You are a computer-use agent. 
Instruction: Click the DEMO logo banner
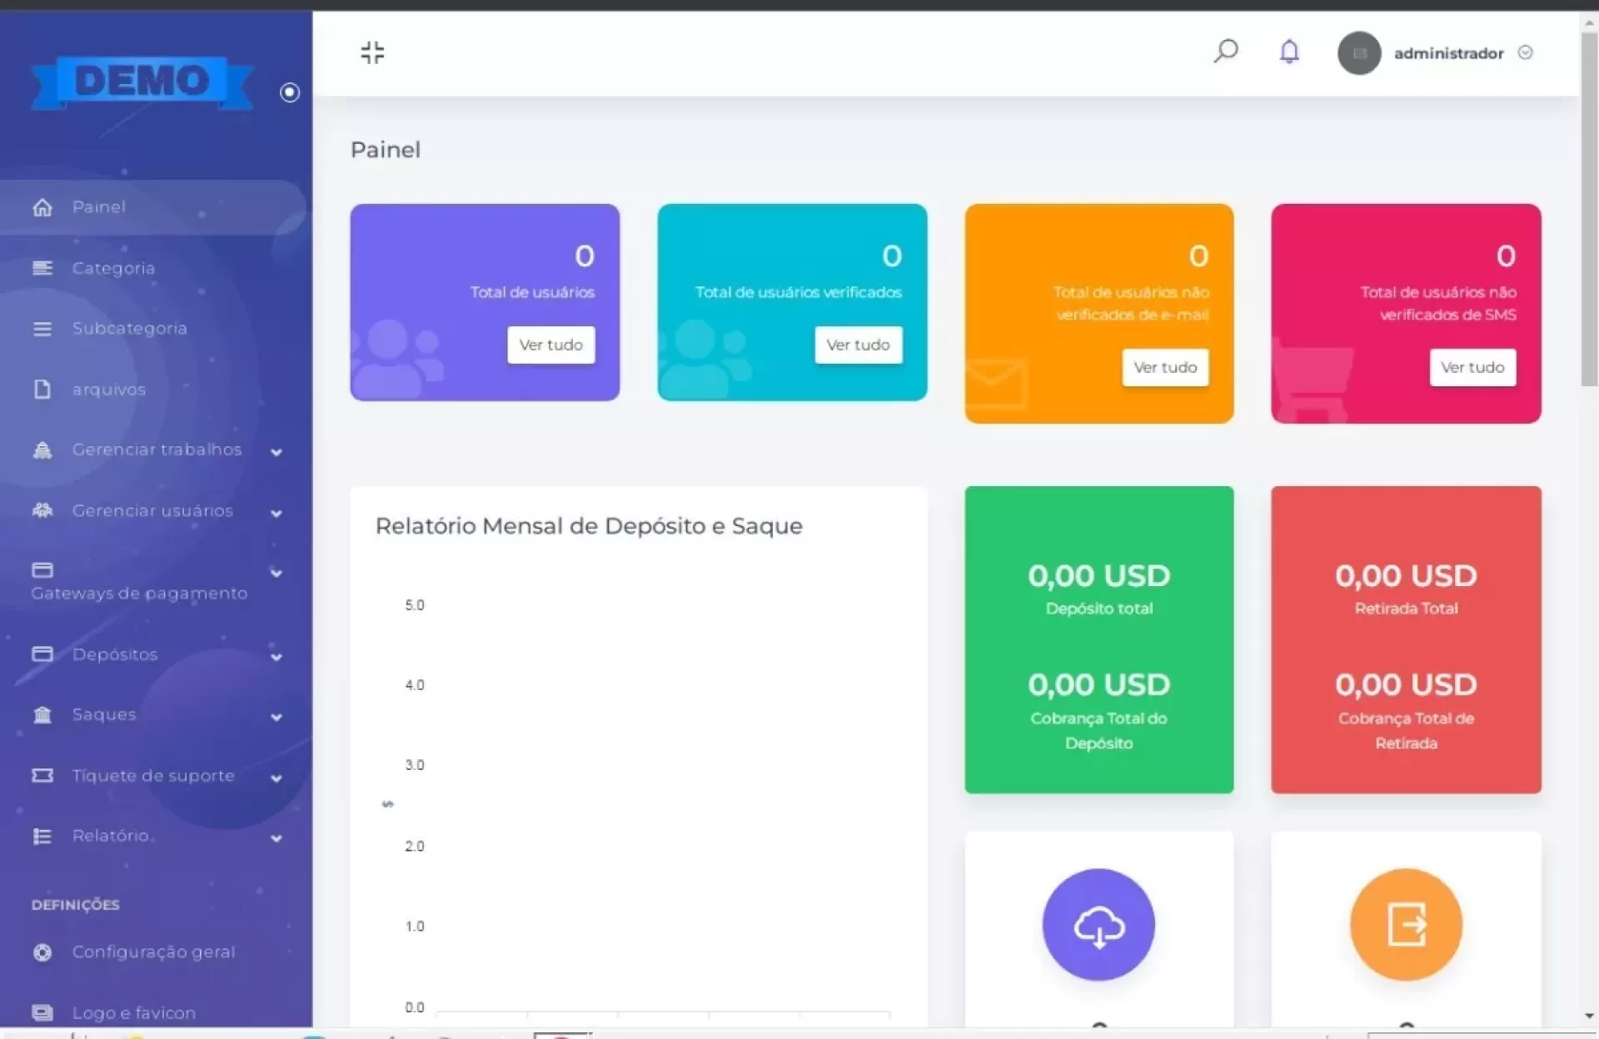tap(142, 82)
